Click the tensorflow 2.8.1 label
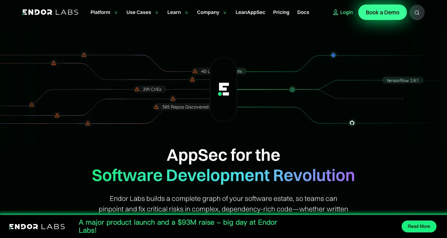447x238 pixels. pyautogui.click(x=403, y=80)
